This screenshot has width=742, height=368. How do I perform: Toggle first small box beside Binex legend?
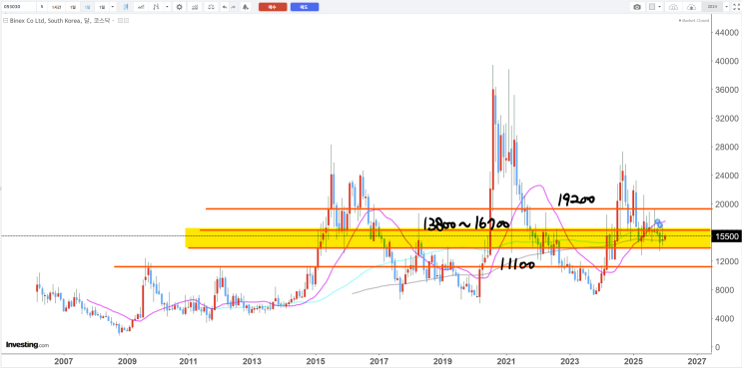(x=120, y=20)
